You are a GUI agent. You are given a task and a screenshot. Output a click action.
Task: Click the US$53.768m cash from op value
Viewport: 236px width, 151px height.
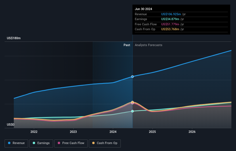click(170, 29)
